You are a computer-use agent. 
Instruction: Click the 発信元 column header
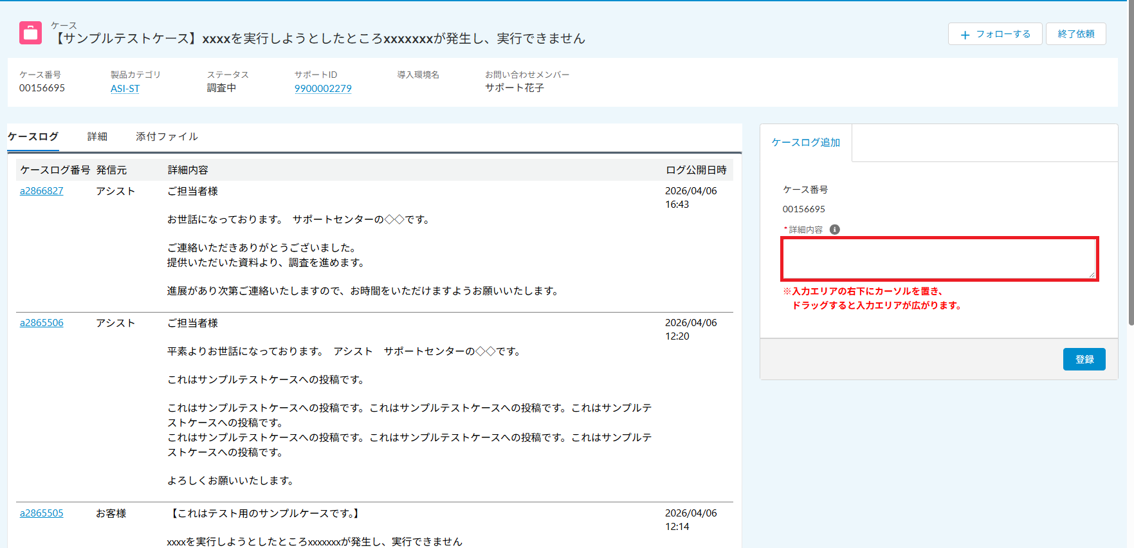point(111,170)
